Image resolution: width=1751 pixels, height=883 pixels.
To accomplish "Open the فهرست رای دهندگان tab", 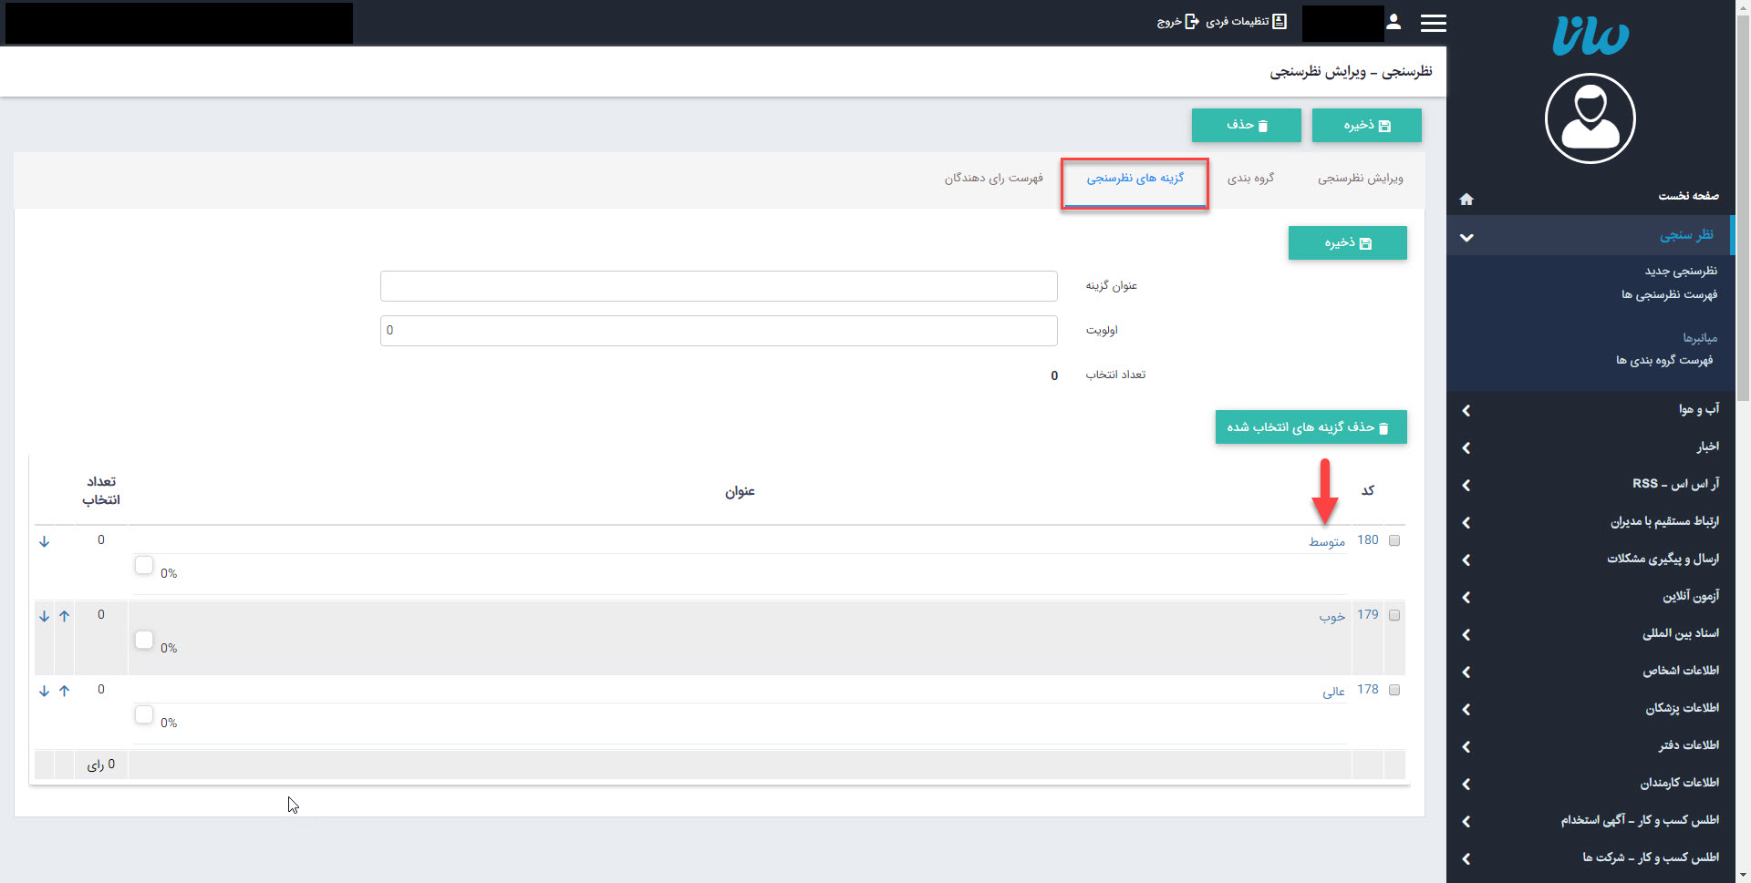I will coord(993,179).
